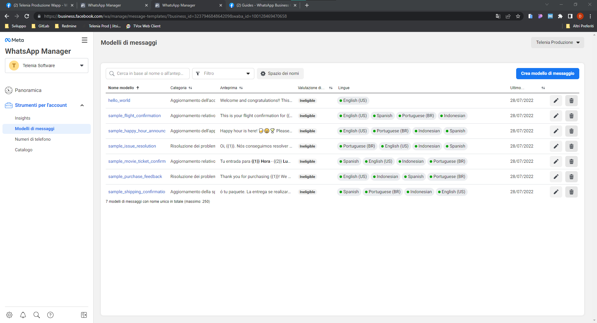Delete the sample_shipping_confirmation template
The image size is (597, 323).
tap(572, 192)
